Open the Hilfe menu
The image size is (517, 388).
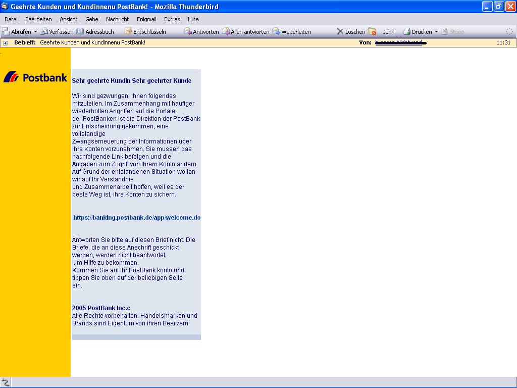click(193, 19)
